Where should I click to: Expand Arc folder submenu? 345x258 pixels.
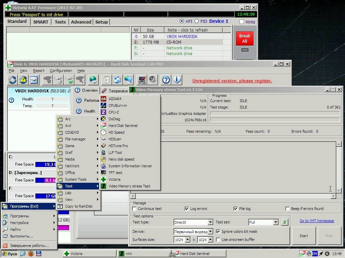click(x=78, y=119)
